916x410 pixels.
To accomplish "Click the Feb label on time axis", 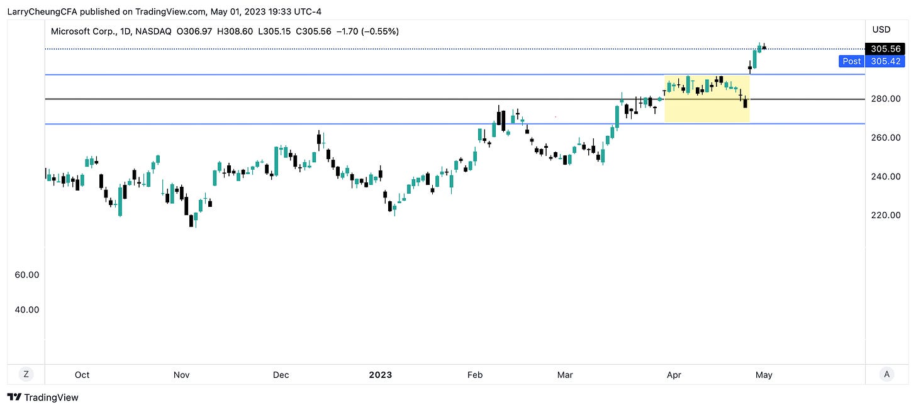I will click(x=475, y=375).
